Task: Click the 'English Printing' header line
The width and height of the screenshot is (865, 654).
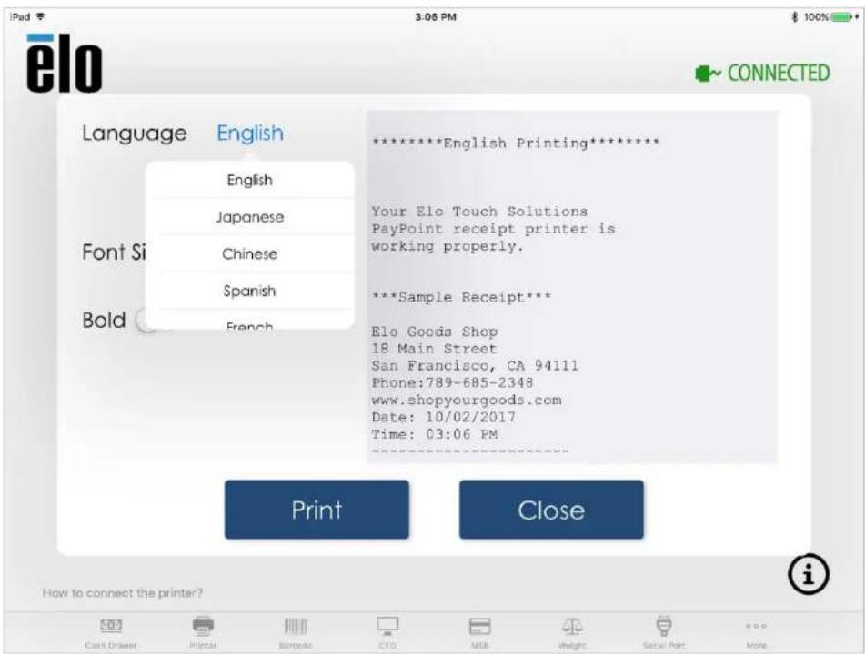Action: [x=515, y=144]
